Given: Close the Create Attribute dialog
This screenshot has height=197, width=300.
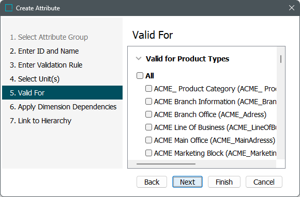Looking at the screenshot, I should pyautogui.click(x=292, y=8).
